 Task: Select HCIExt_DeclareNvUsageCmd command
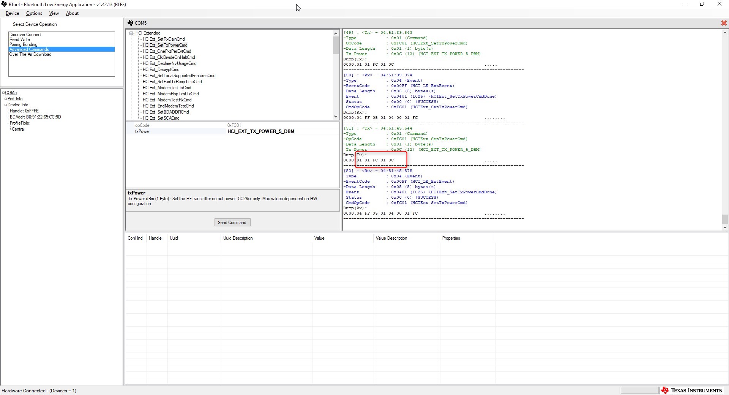[170, 63]
